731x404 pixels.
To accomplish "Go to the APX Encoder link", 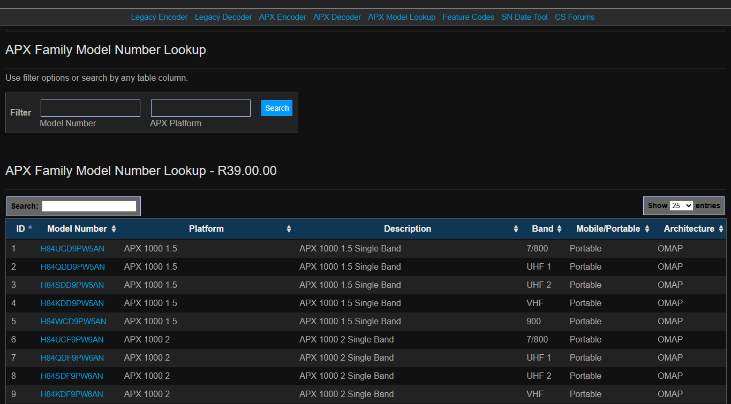I will (x=283, y=17).
